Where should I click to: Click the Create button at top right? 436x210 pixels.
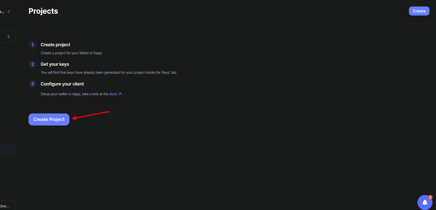419,11
